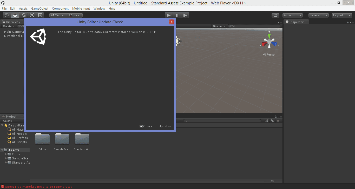Click the Project search field

222,121
